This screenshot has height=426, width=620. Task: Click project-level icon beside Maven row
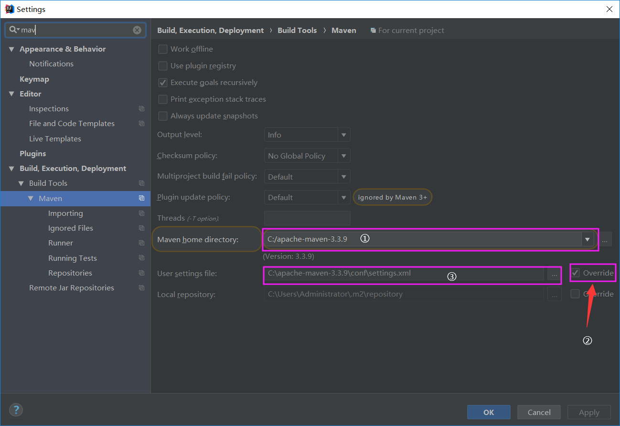tap(141, 198)
